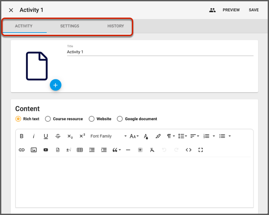This screenshot has height=215, width=269.
Task: Insert a video using the video icon
Action: click(46, 150)
